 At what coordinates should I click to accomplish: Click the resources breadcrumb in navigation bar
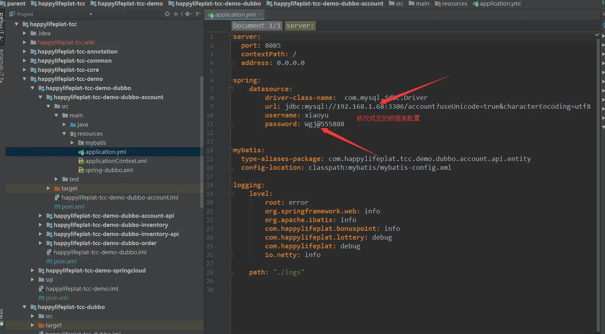pos(451,4)
